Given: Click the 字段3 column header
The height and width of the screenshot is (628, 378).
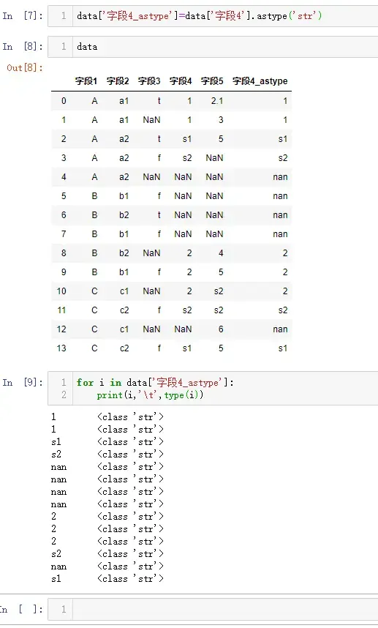Looking at the screenshot, I should coord(149,81).
